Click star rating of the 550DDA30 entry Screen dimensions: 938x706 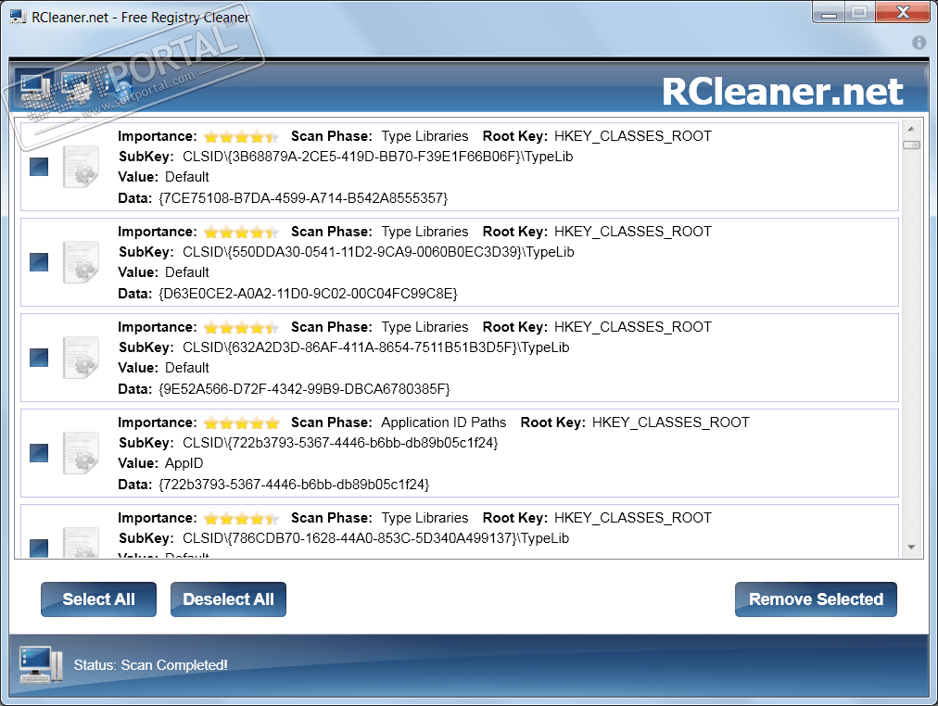(x=241, y=232)
